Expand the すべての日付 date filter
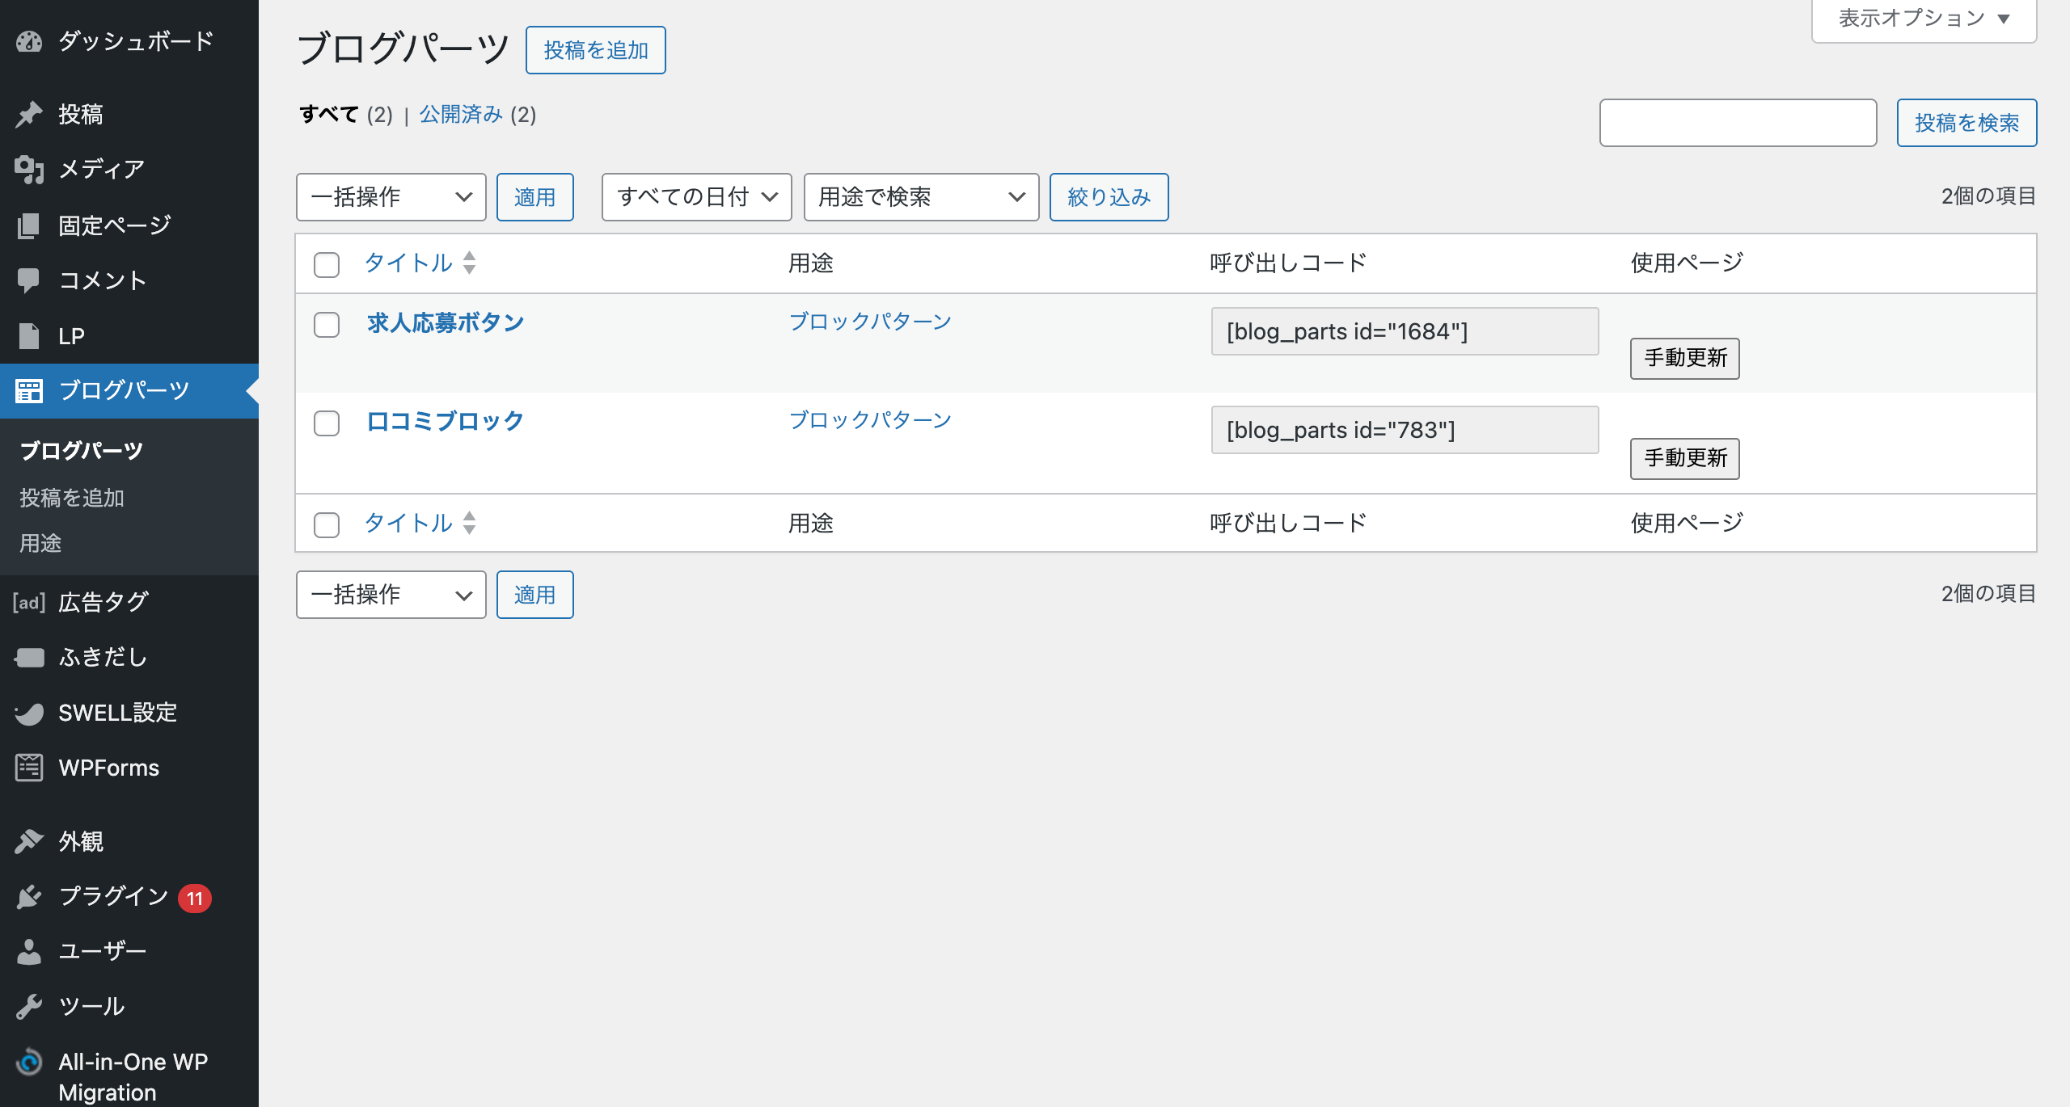 point(696,197)
